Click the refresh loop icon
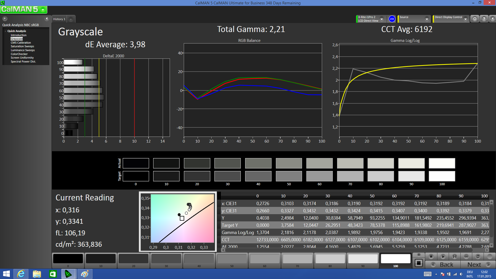Image resolution: width=496 pixels, height=279 pixels. coord(478,257)
